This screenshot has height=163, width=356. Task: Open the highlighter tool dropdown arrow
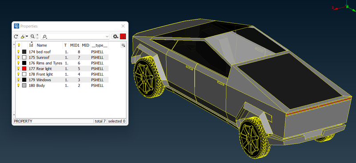[27, 37]
